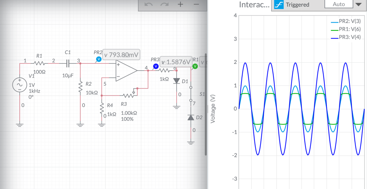The width and height of the screenshot is (367, 189).
Task: Zoom out with the minus icon
Action: tap(196, 5)
